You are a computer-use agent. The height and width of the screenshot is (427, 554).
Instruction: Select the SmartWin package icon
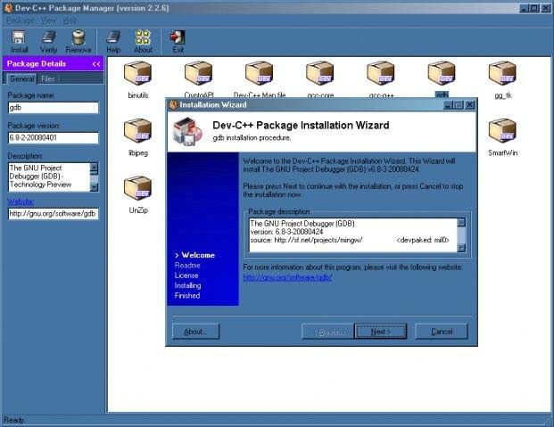pyautogui.click(x=502, y=131)
